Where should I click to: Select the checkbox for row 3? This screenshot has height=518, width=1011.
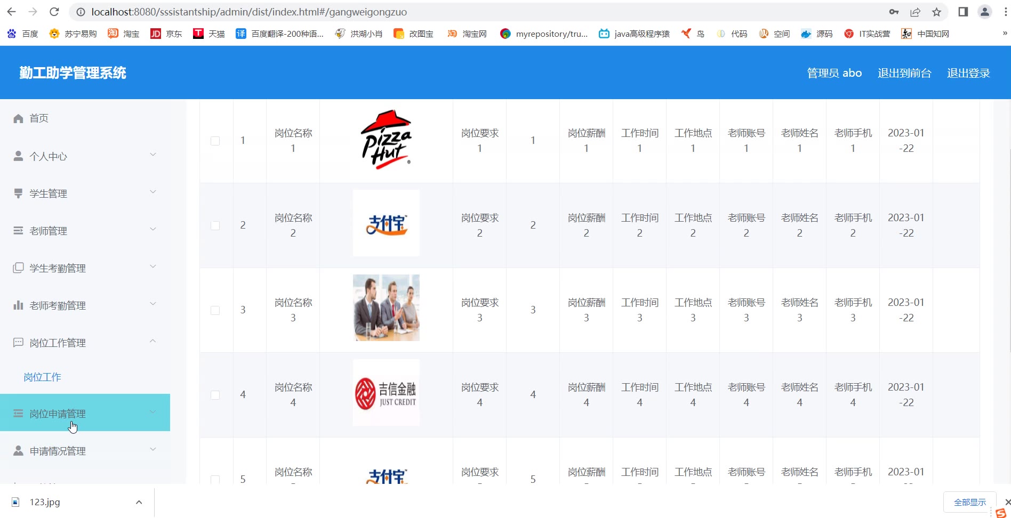215,310
